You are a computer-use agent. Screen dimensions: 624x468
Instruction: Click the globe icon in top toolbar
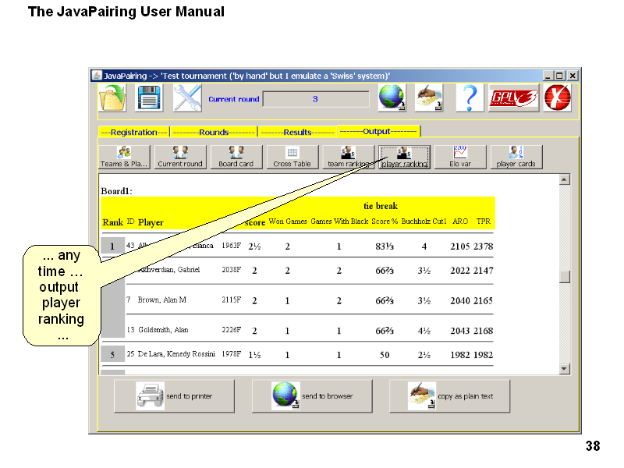[392, 99]
